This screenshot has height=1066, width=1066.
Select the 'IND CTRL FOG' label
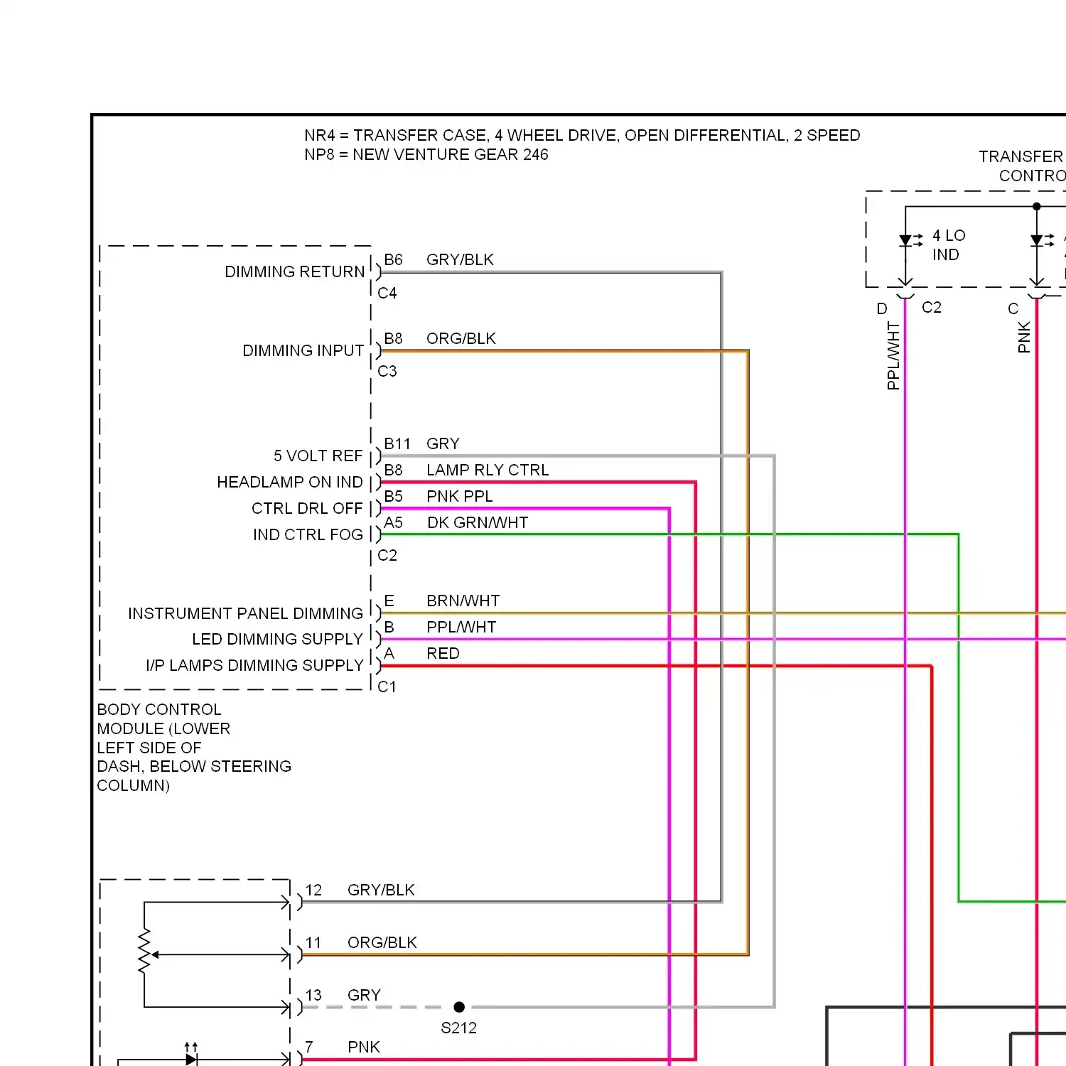308,534
